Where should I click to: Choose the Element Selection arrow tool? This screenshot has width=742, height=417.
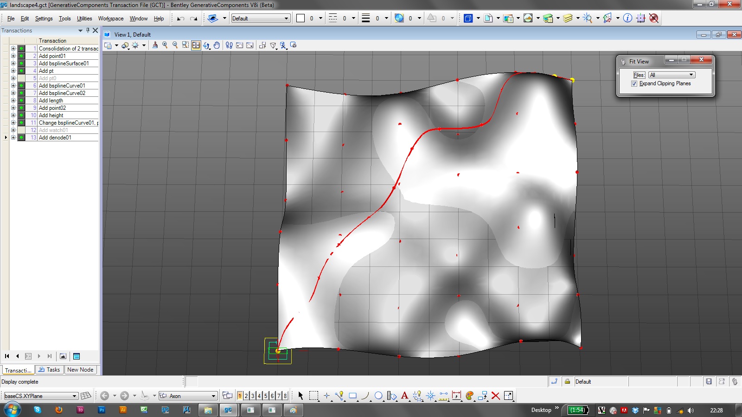coord(301,396)
